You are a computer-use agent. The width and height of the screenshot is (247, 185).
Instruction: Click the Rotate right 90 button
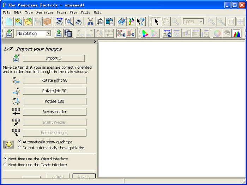coord(54,80)
